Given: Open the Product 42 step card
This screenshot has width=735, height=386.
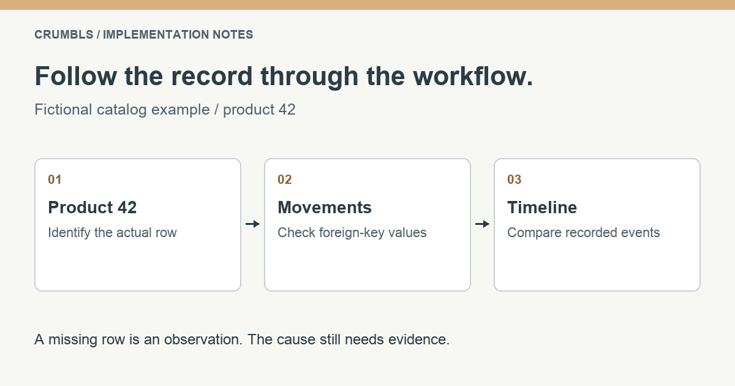Looking at the screenshot, I should coord(138,225).
